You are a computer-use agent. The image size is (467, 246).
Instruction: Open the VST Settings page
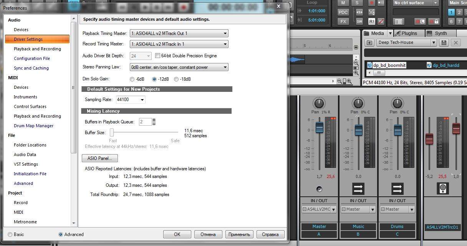coord(26,164)
